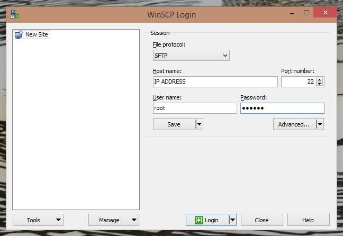
Task: Click the Close button at bottom
Action: pos(261,220)
